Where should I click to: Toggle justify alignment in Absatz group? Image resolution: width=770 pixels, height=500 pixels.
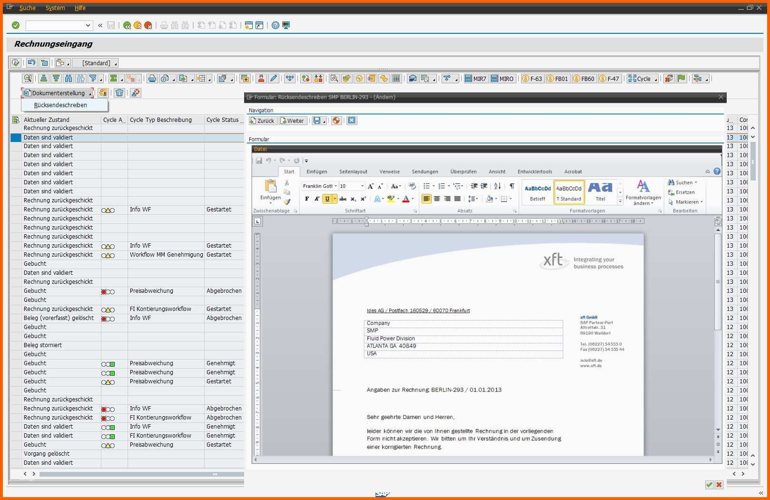click(x=457, y=199)
